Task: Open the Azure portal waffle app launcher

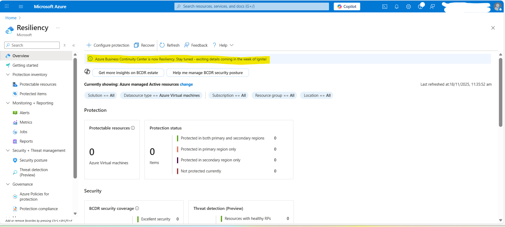Action: [x=7, y=6]
